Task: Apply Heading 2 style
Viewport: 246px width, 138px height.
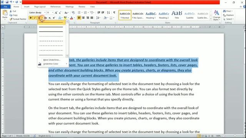Action: click(x=164, y=15)
